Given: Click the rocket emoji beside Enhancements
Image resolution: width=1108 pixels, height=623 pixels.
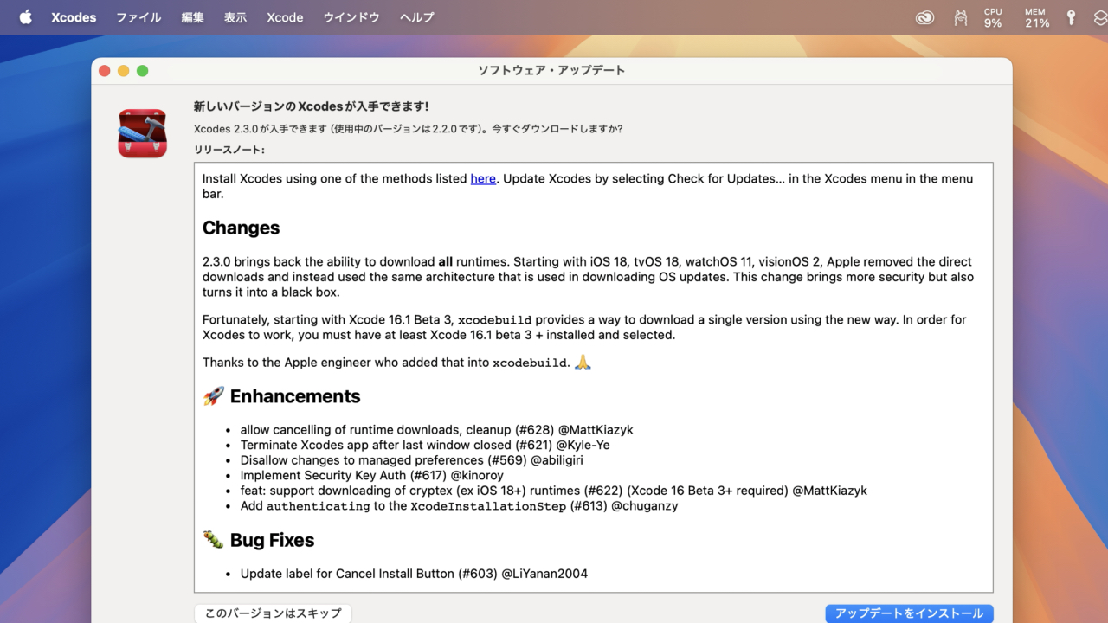Looking at the screenshot, I should tap(213, 396).
